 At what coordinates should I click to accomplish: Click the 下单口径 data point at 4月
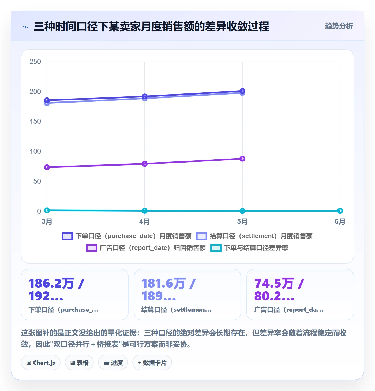pyautogui.click(x=145, y=96)
